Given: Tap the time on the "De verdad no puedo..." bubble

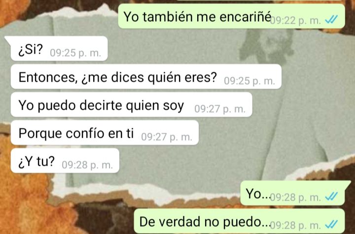Looking at the screenshot, I should click(x=296, y=225).
